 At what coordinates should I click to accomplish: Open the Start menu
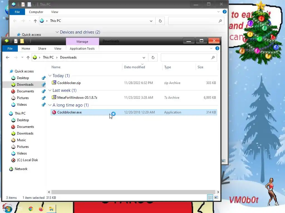coord(7,209)
